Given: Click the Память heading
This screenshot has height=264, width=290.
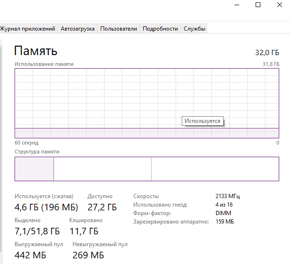Looking at the screenshot, I should tap(36, 51).
